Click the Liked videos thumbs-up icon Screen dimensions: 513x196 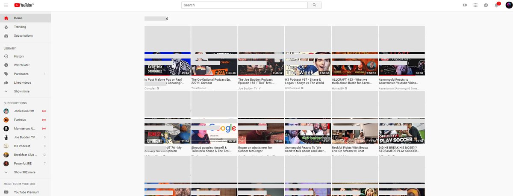6,82
